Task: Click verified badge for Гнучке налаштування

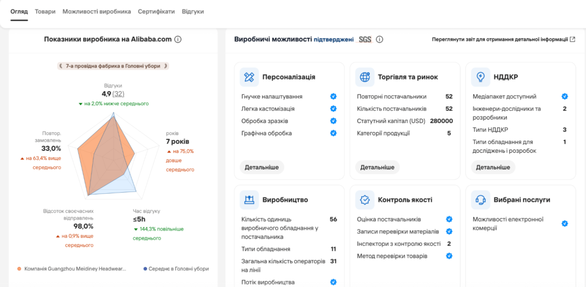Action: [x=334, y=97]
